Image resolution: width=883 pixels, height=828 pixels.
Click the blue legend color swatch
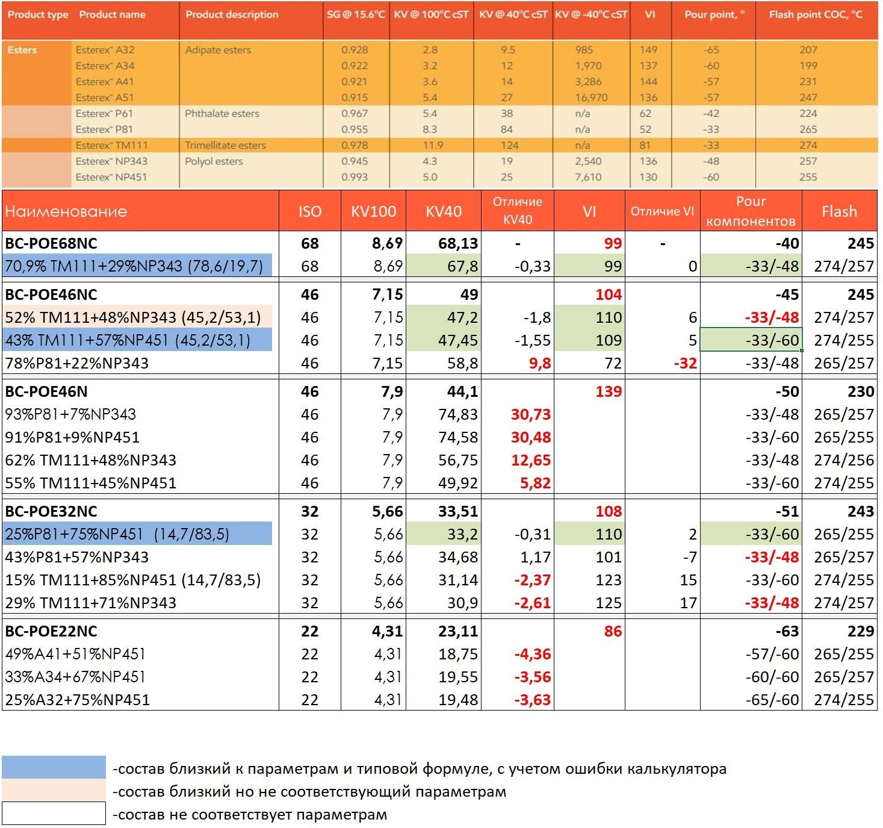coord(54,768)
